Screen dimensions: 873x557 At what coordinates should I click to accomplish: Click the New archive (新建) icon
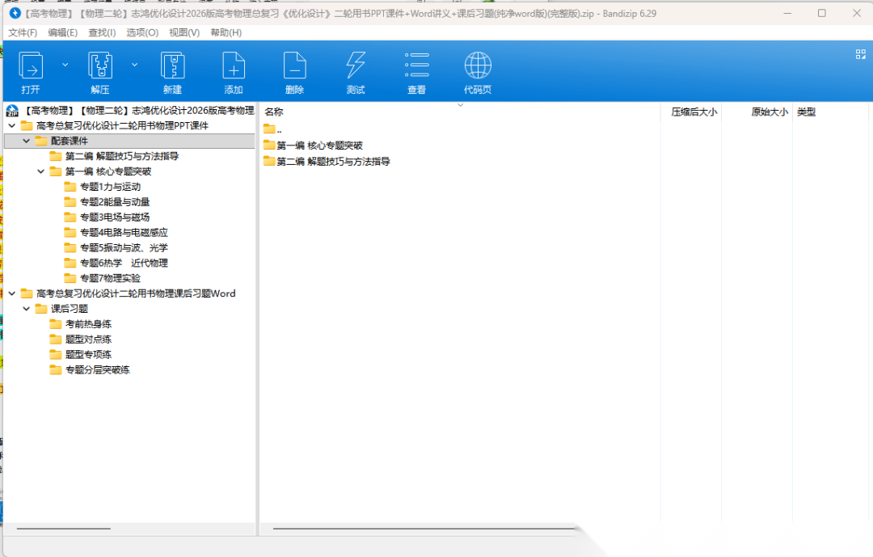coord(172,66)
